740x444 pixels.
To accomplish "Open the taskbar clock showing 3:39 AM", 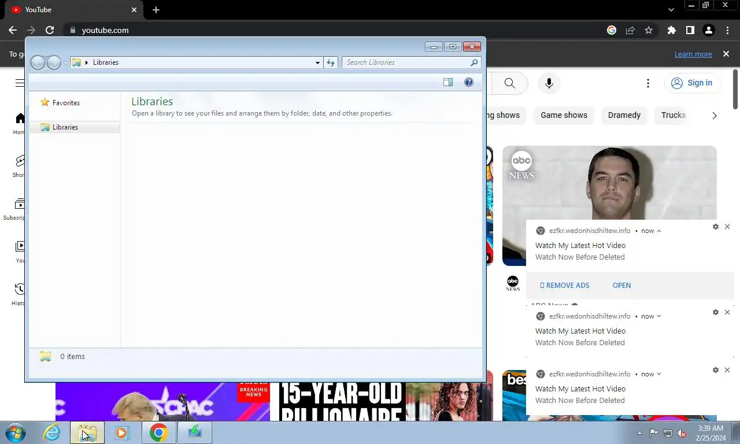I will [x=711, y=433].
